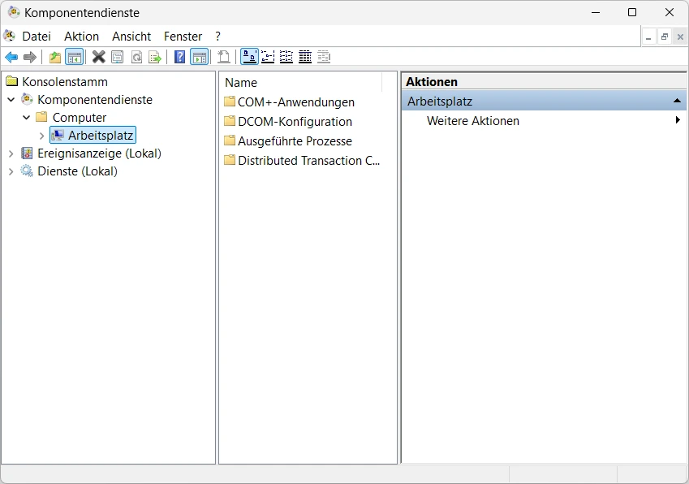Click the Ereignisanzeige book icon
Screen dimensions: 689x484
point(27,153)
